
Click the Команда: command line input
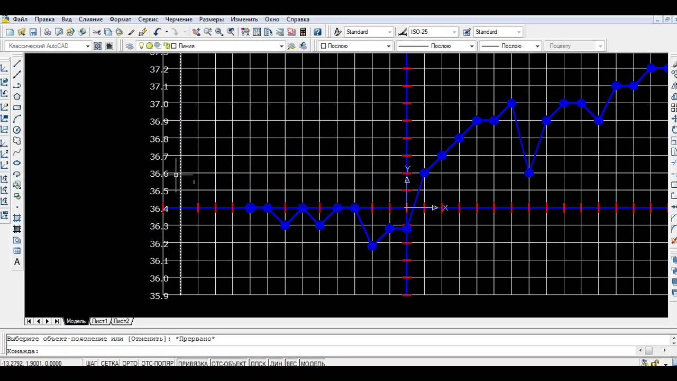coord(320,351)
